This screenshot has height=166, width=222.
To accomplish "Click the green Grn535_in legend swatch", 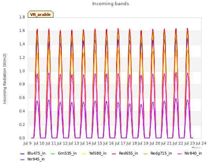I will click(53, 154).
